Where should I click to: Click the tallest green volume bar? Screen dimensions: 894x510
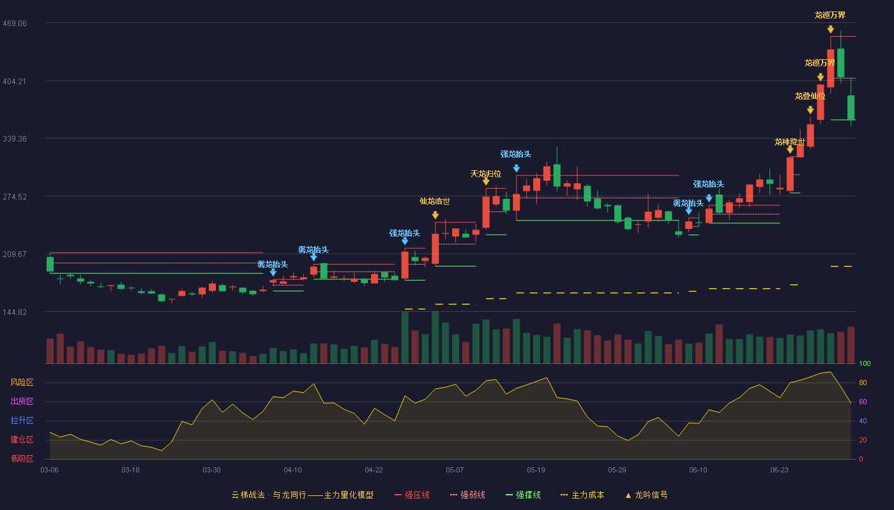[435, 338]
